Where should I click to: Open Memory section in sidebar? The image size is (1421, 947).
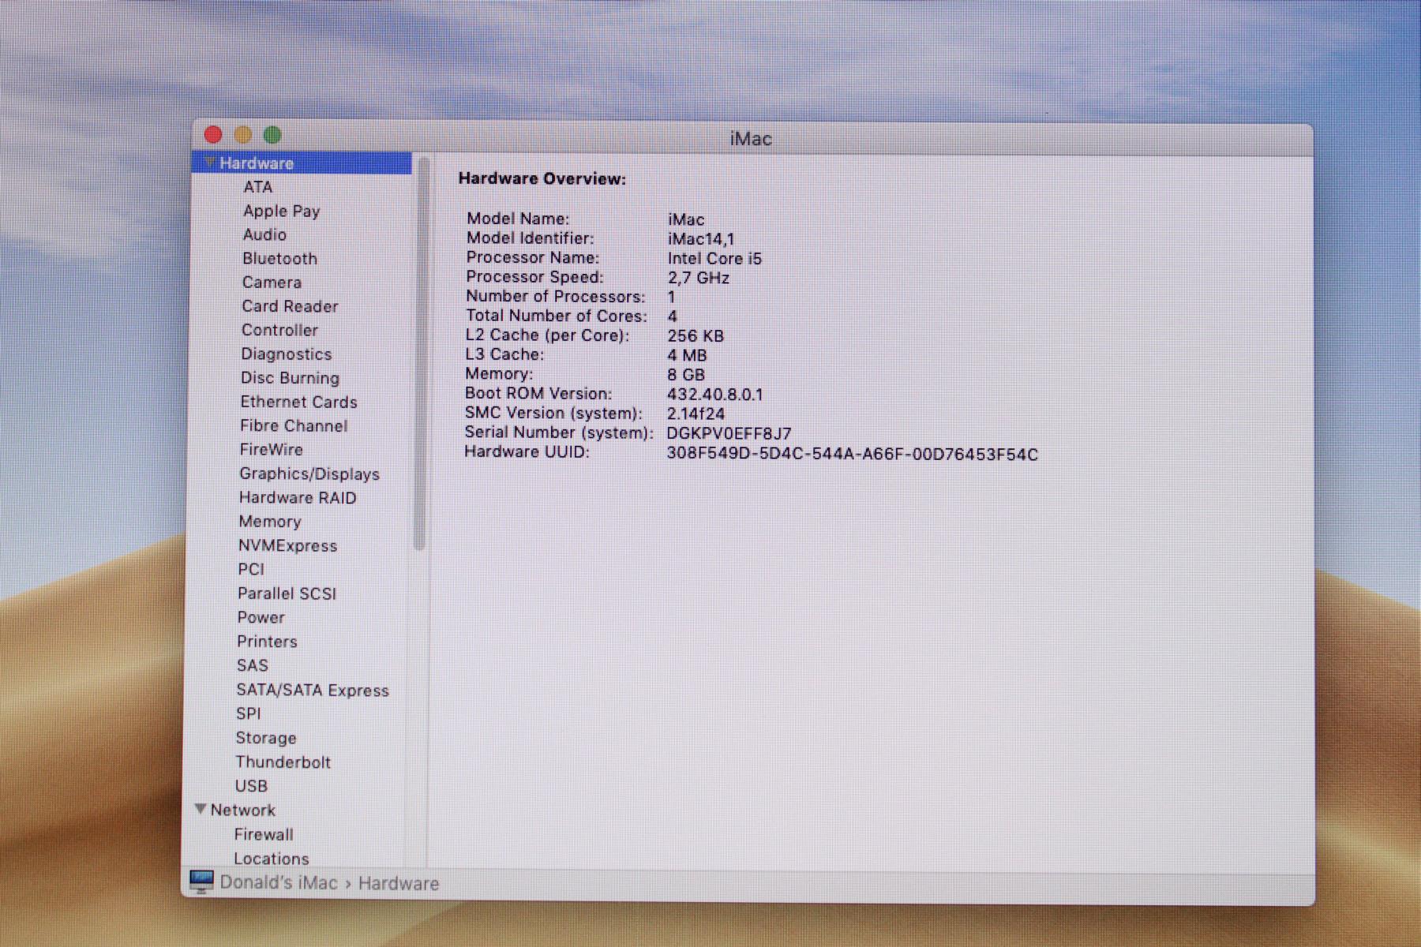270,522
